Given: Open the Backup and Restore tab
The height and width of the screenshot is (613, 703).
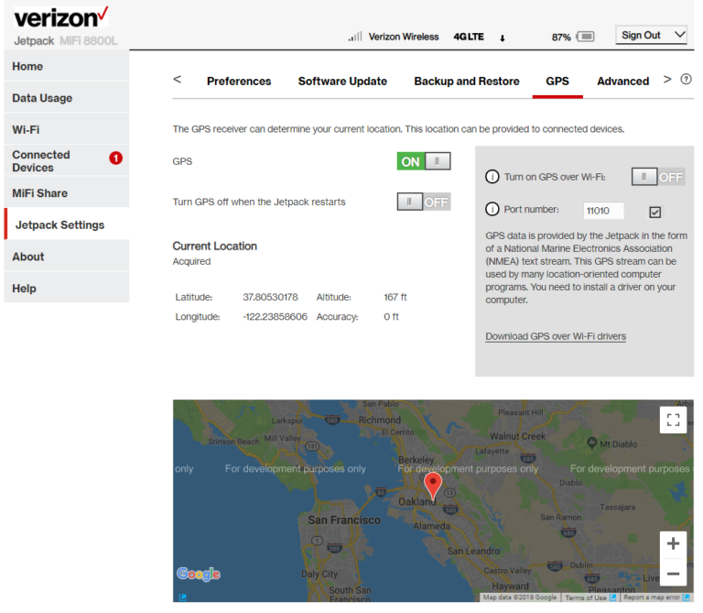Looking at the screenshot, I should point(467,81).
